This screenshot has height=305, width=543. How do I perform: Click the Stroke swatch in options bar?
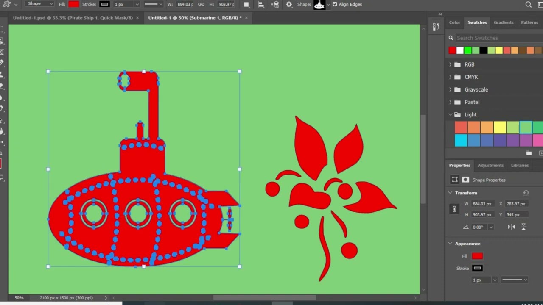[x=104, y=4]
